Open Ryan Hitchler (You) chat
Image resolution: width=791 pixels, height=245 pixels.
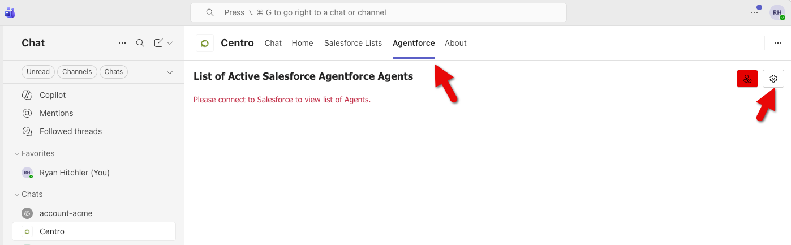click(x=74, y=173)
